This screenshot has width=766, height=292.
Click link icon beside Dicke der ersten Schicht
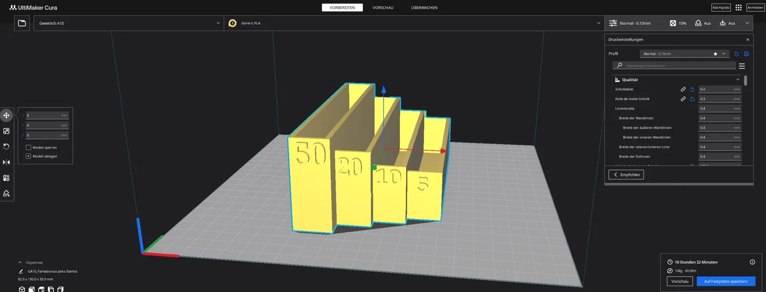(683, 99)
